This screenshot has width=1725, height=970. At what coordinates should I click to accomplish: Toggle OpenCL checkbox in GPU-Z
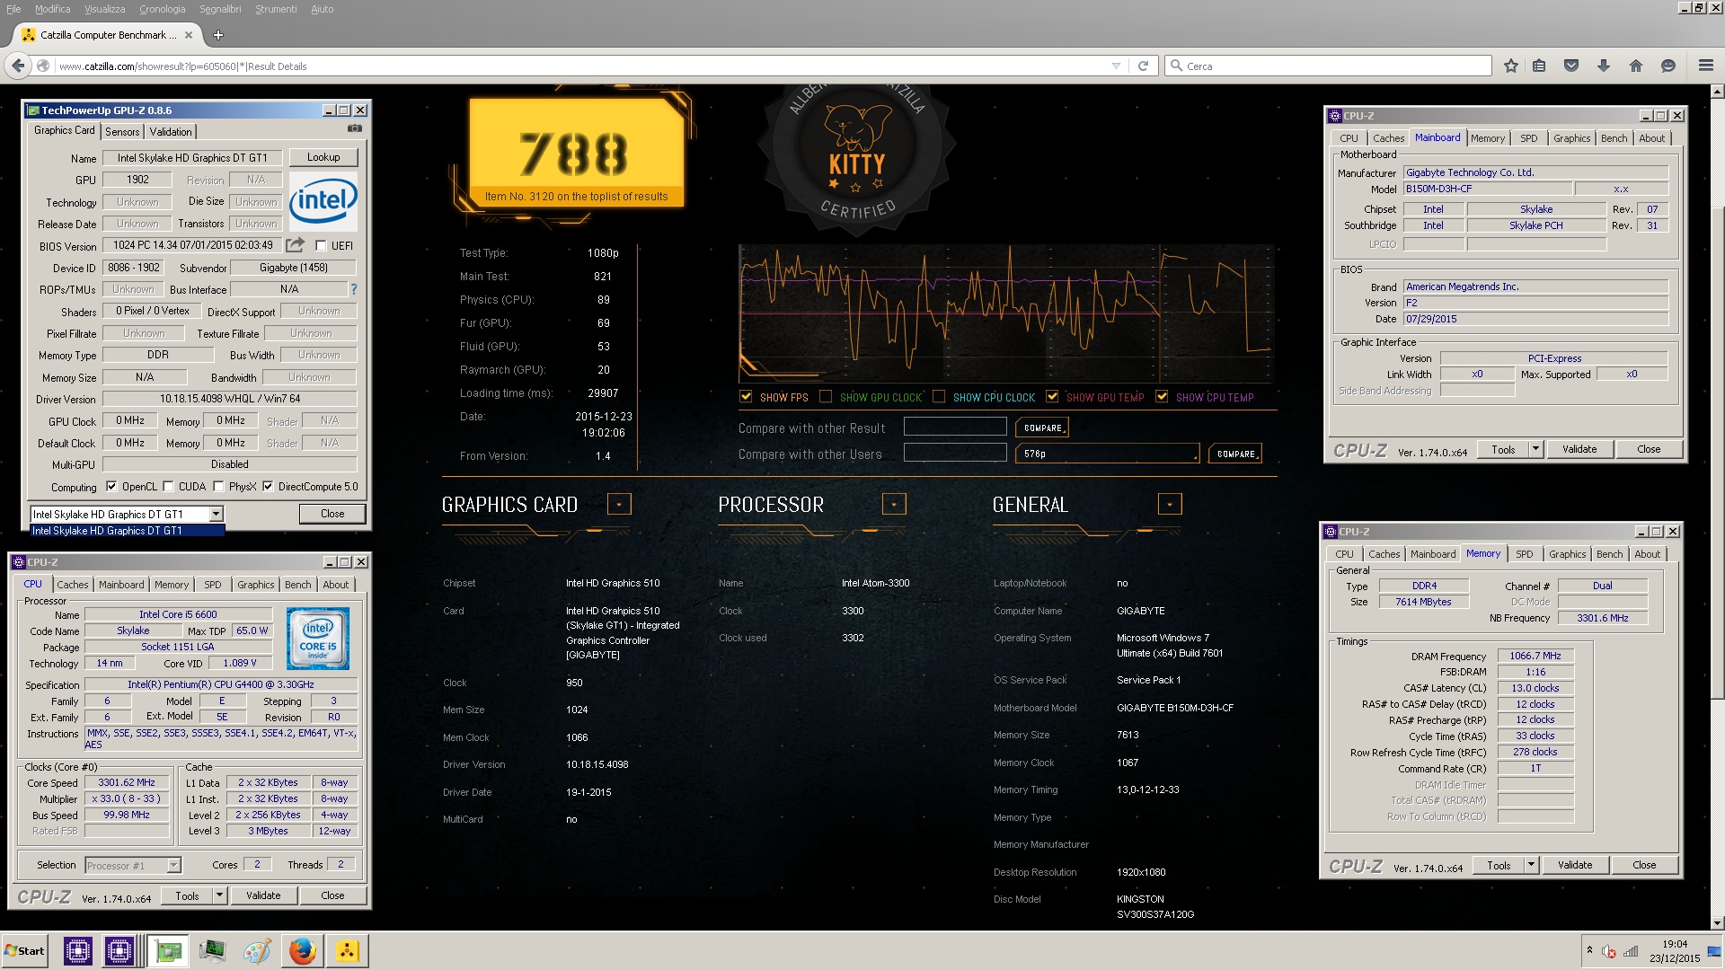111,487
